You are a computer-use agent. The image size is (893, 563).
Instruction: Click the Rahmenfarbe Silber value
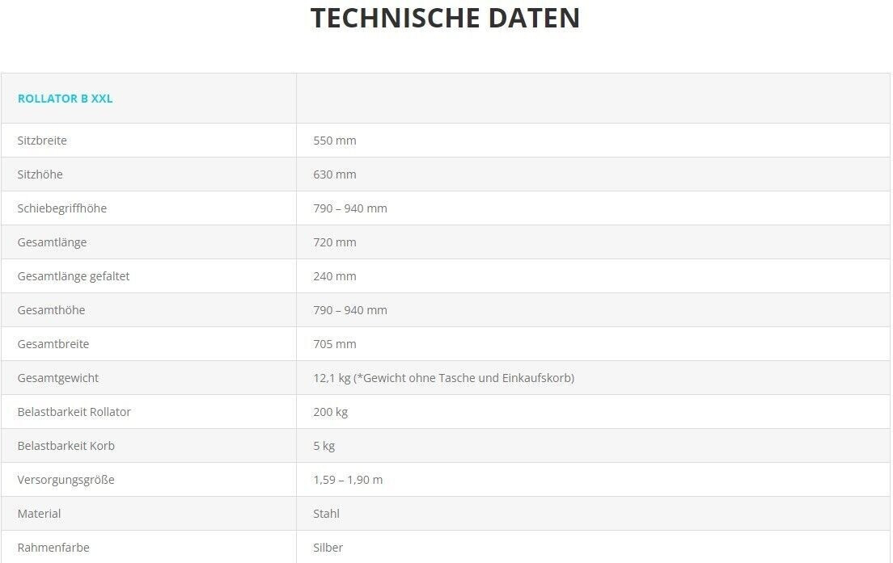[x=328, y=548]
